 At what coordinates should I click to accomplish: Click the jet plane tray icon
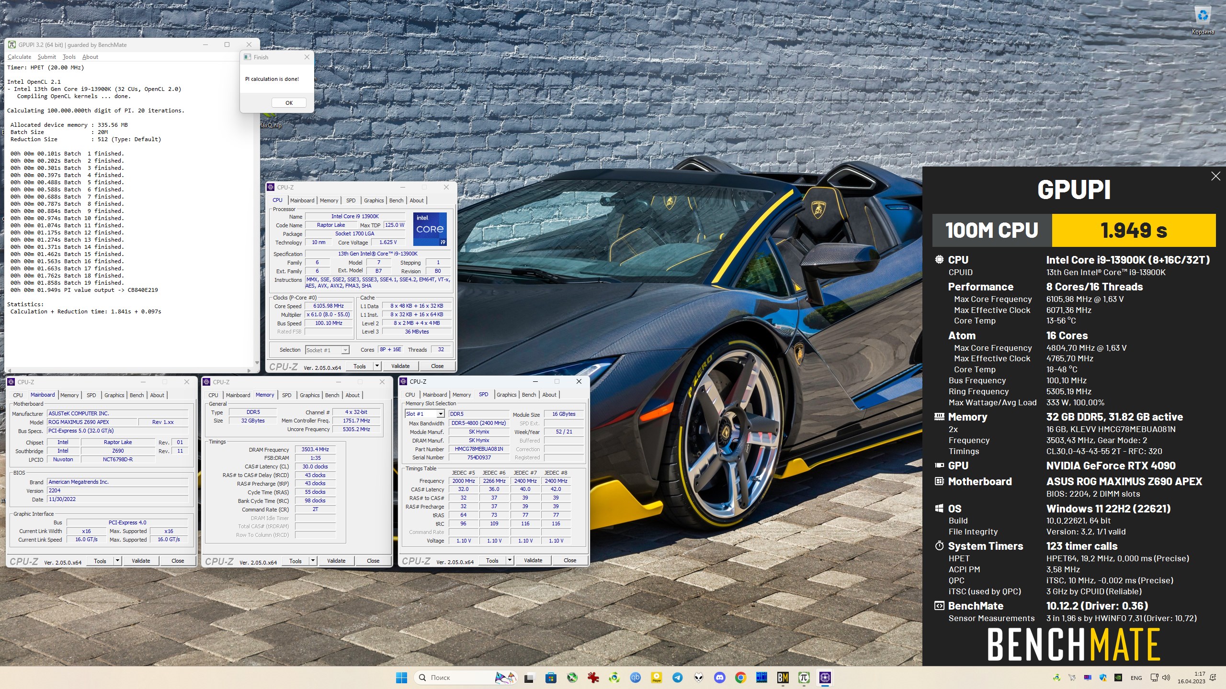coord(1072,678)
